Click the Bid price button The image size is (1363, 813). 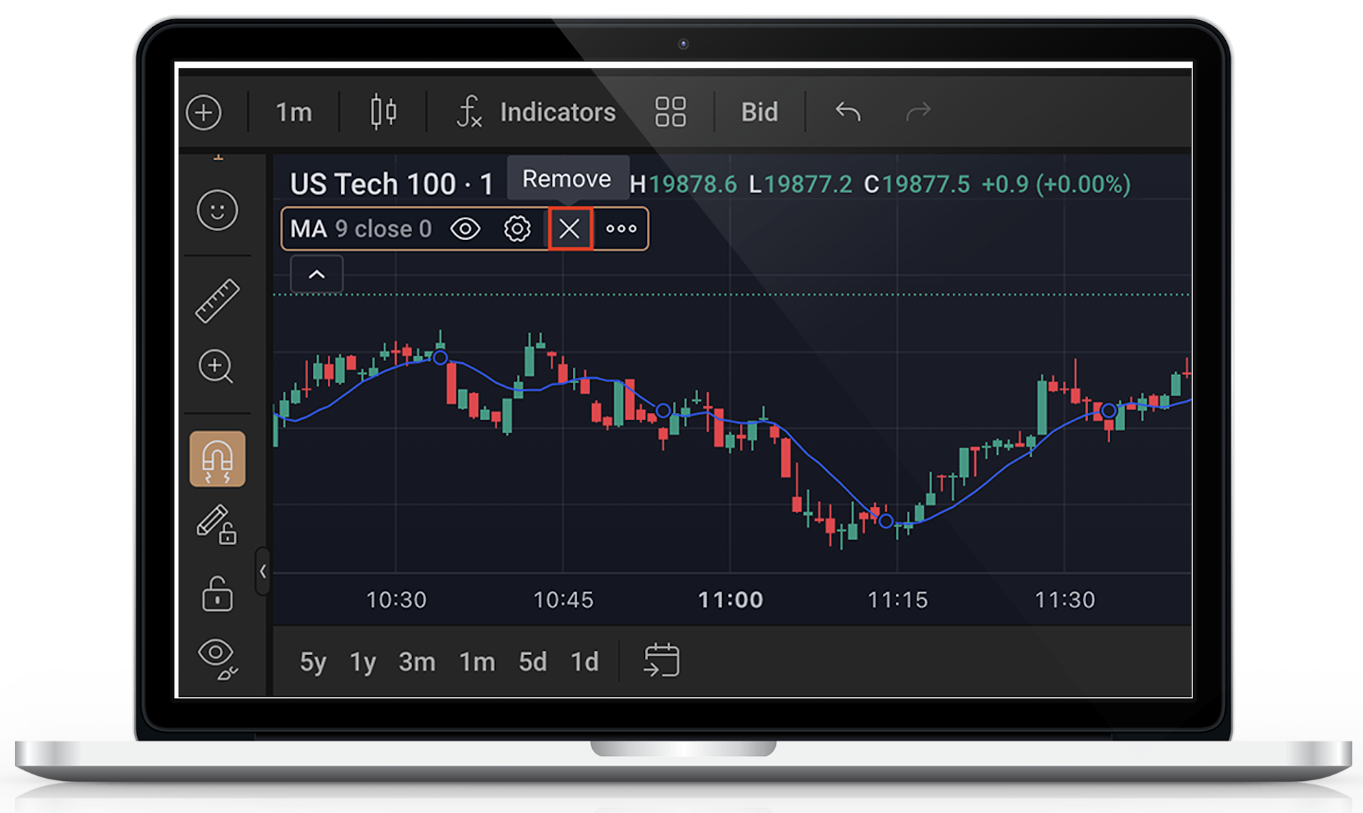759,112
